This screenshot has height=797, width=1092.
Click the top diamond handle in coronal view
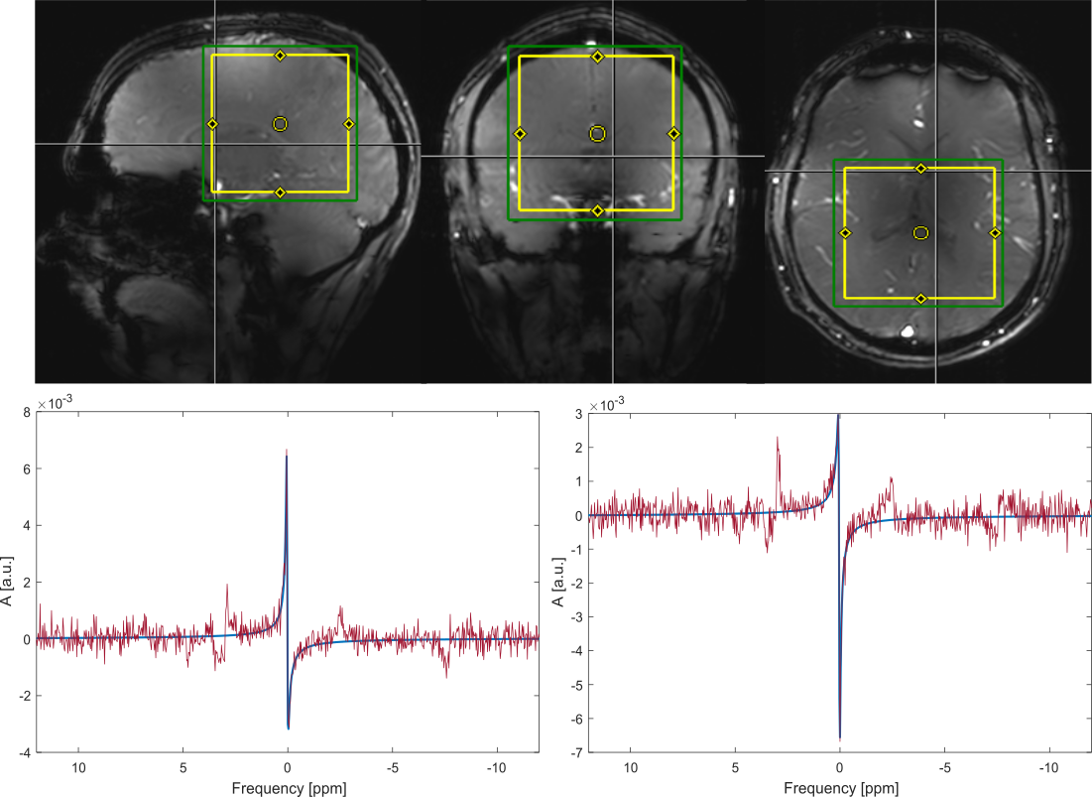[597, 57]
